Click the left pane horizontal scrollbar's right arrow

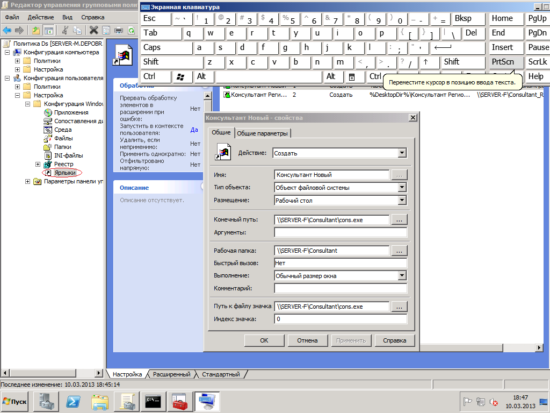pyautogui.click(x=98, y=373)
